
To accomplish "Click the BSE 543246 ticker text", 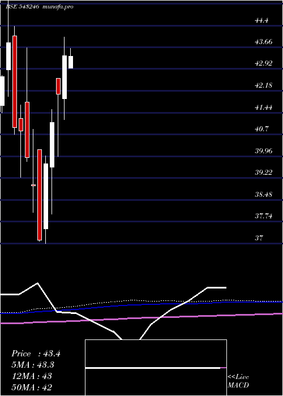I will click(x=22, y=7).
